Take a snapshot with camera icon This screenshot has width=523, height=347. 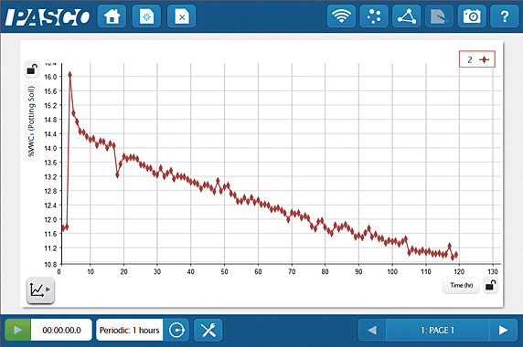pyautogui.click(x=472, y=16)
